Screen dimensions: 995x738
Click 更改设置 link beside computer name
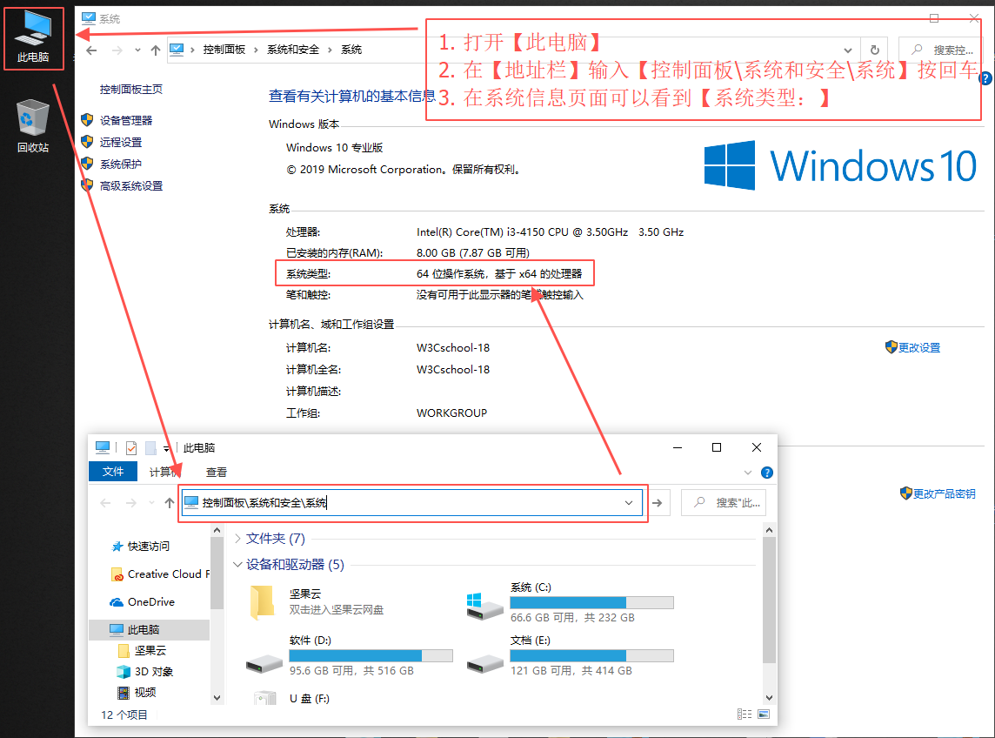pyautogui.click(x=918, y=347)
